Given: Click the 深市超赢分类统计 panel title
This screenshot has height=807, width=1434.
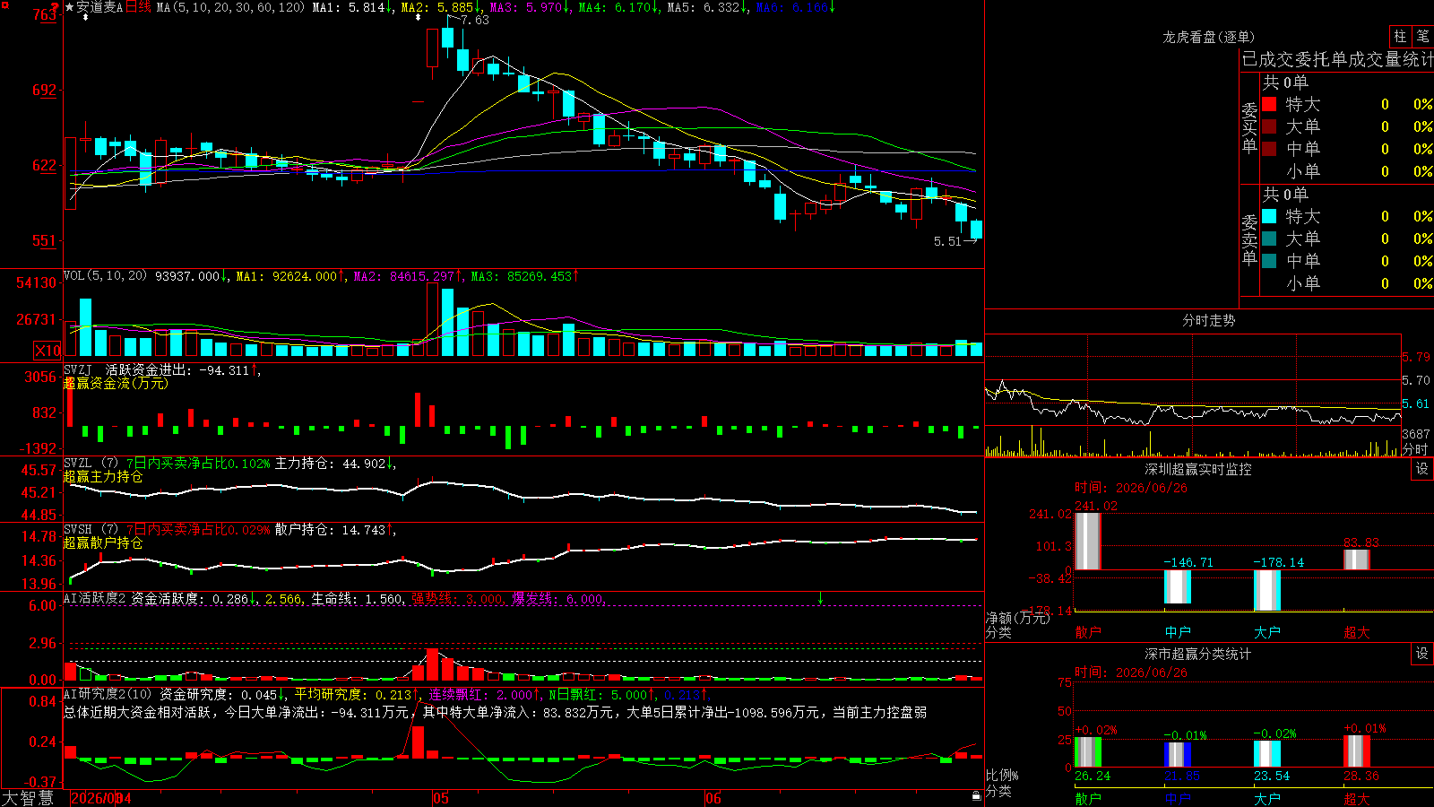Looking at the screenshot, I should (1197, 654).
